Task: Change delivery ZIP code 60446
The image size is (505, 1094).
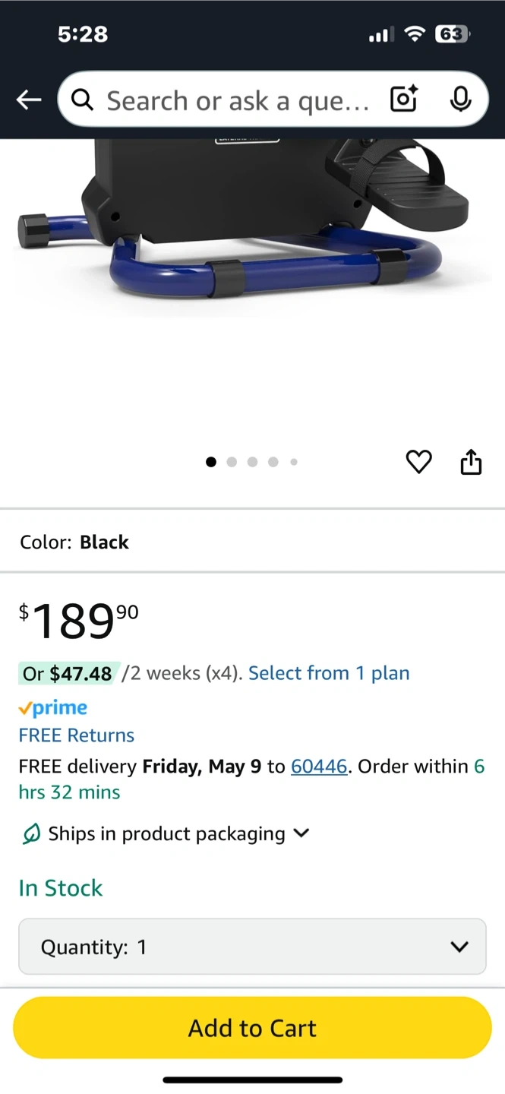Action: [x=319, y=767]
